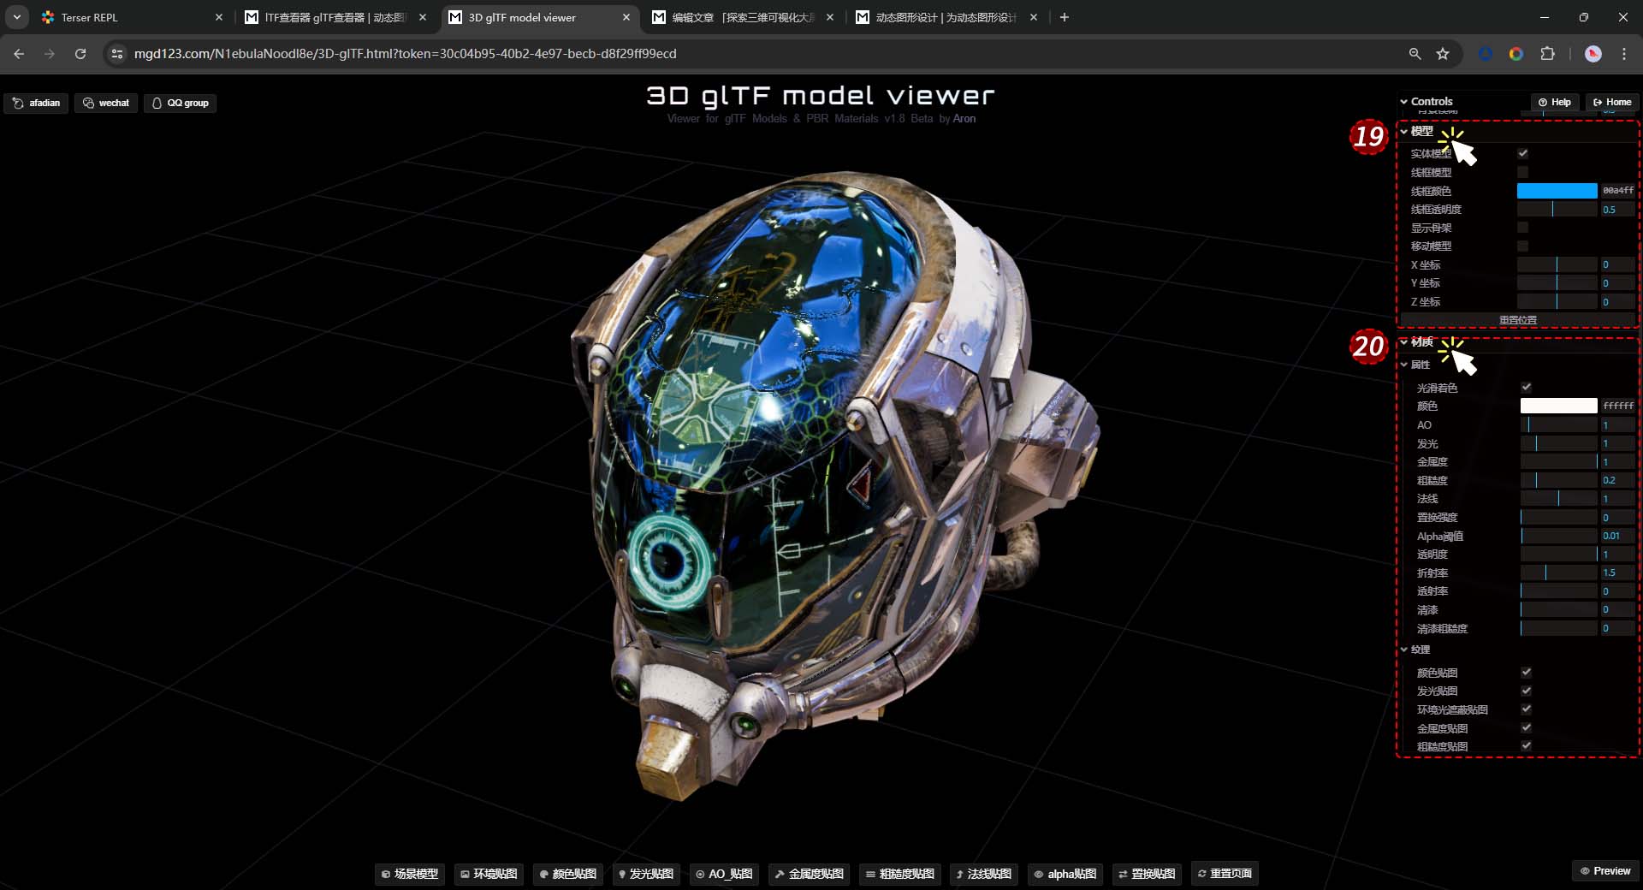Select the 法线贴图 normal map button

982,874
